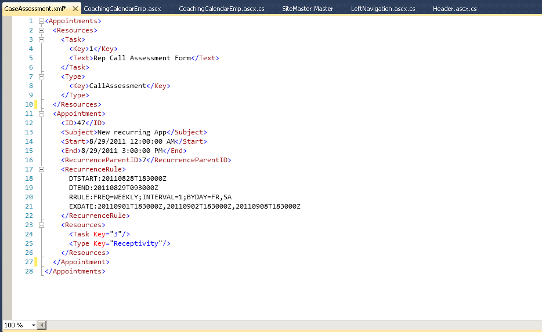This screenshot has height=332, width=542.
Task: Click the RRULE:FREQ=WEEKLY line
Action: click(150, 197)
